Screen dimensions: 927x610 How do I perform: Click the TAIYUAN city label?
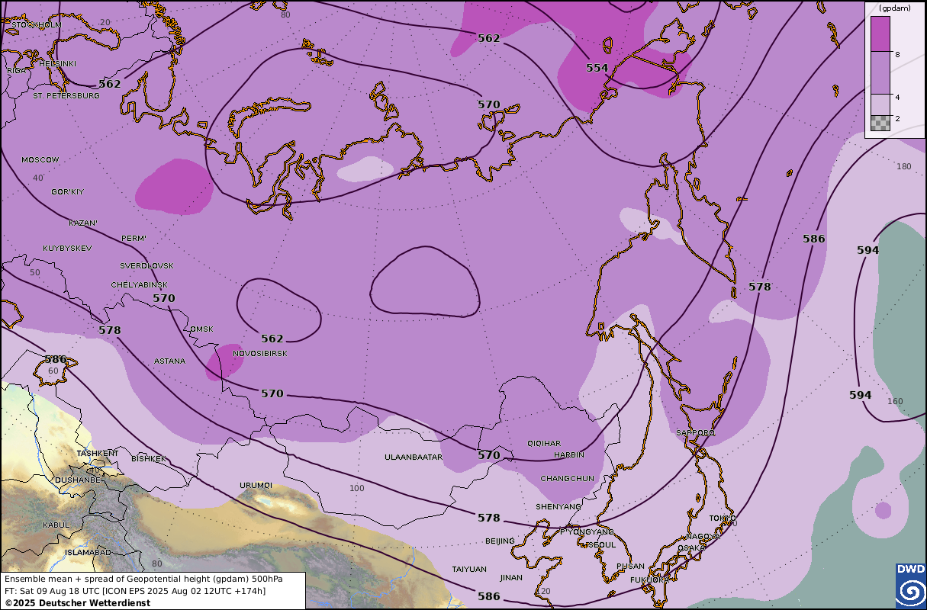click(x=469, y=570)
